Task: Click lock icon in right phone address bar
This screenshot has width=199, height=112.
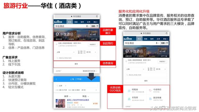Action: click(x=141, y=33)
